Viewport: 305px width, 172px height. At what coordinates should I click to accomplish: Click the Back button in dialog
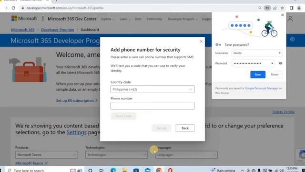pos(185,128)
